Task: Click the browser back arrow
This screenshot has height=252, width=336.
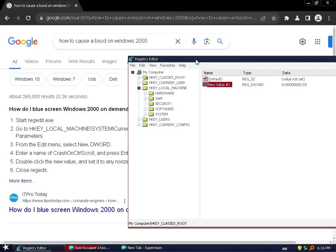Action: pyautogui.click(x=7, y=18)
